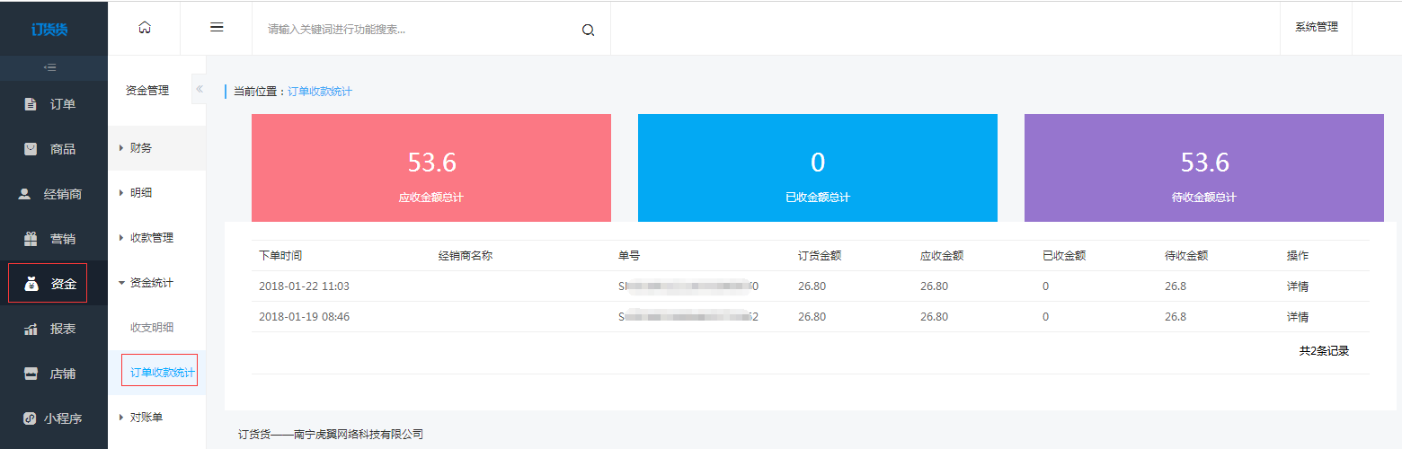Open the 报表 menu label
1402x449 pixels.
pos(63,329)
